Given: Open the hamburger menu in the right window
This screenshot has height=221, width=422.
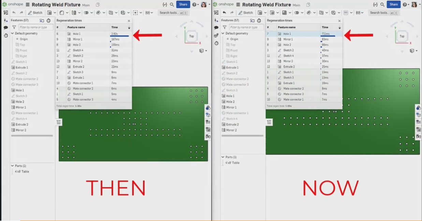Looking at the screenshot, I should (x=238, y=4).
